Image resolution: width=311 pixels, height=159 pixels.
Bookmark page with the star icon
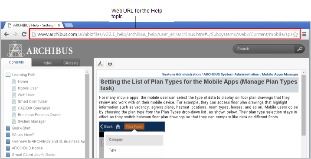295,34
